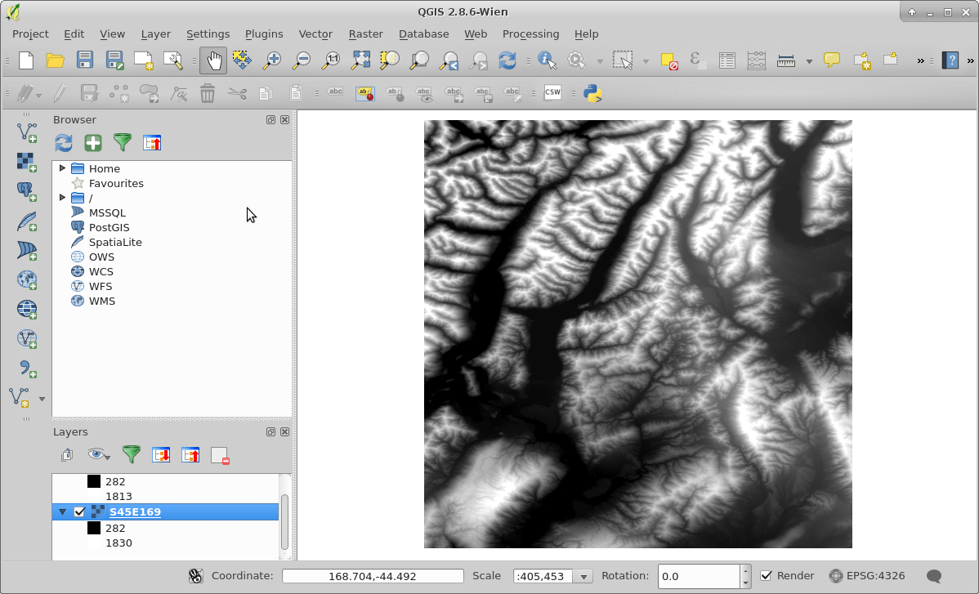Select the Zoom In tool
Screen dimensions: 979x594
[x=271, y=60]
